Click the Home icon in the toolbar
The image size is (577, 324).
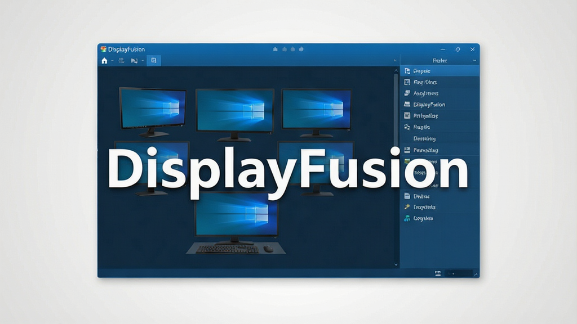104,61
